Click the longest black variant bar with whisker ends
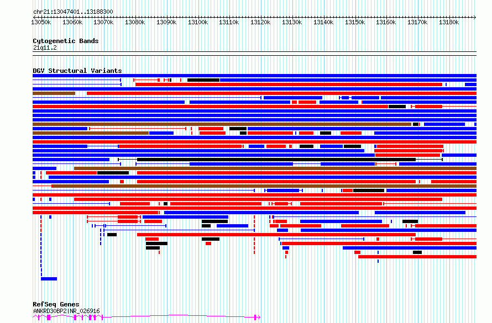492x323 pixels. tap(280, 160)
